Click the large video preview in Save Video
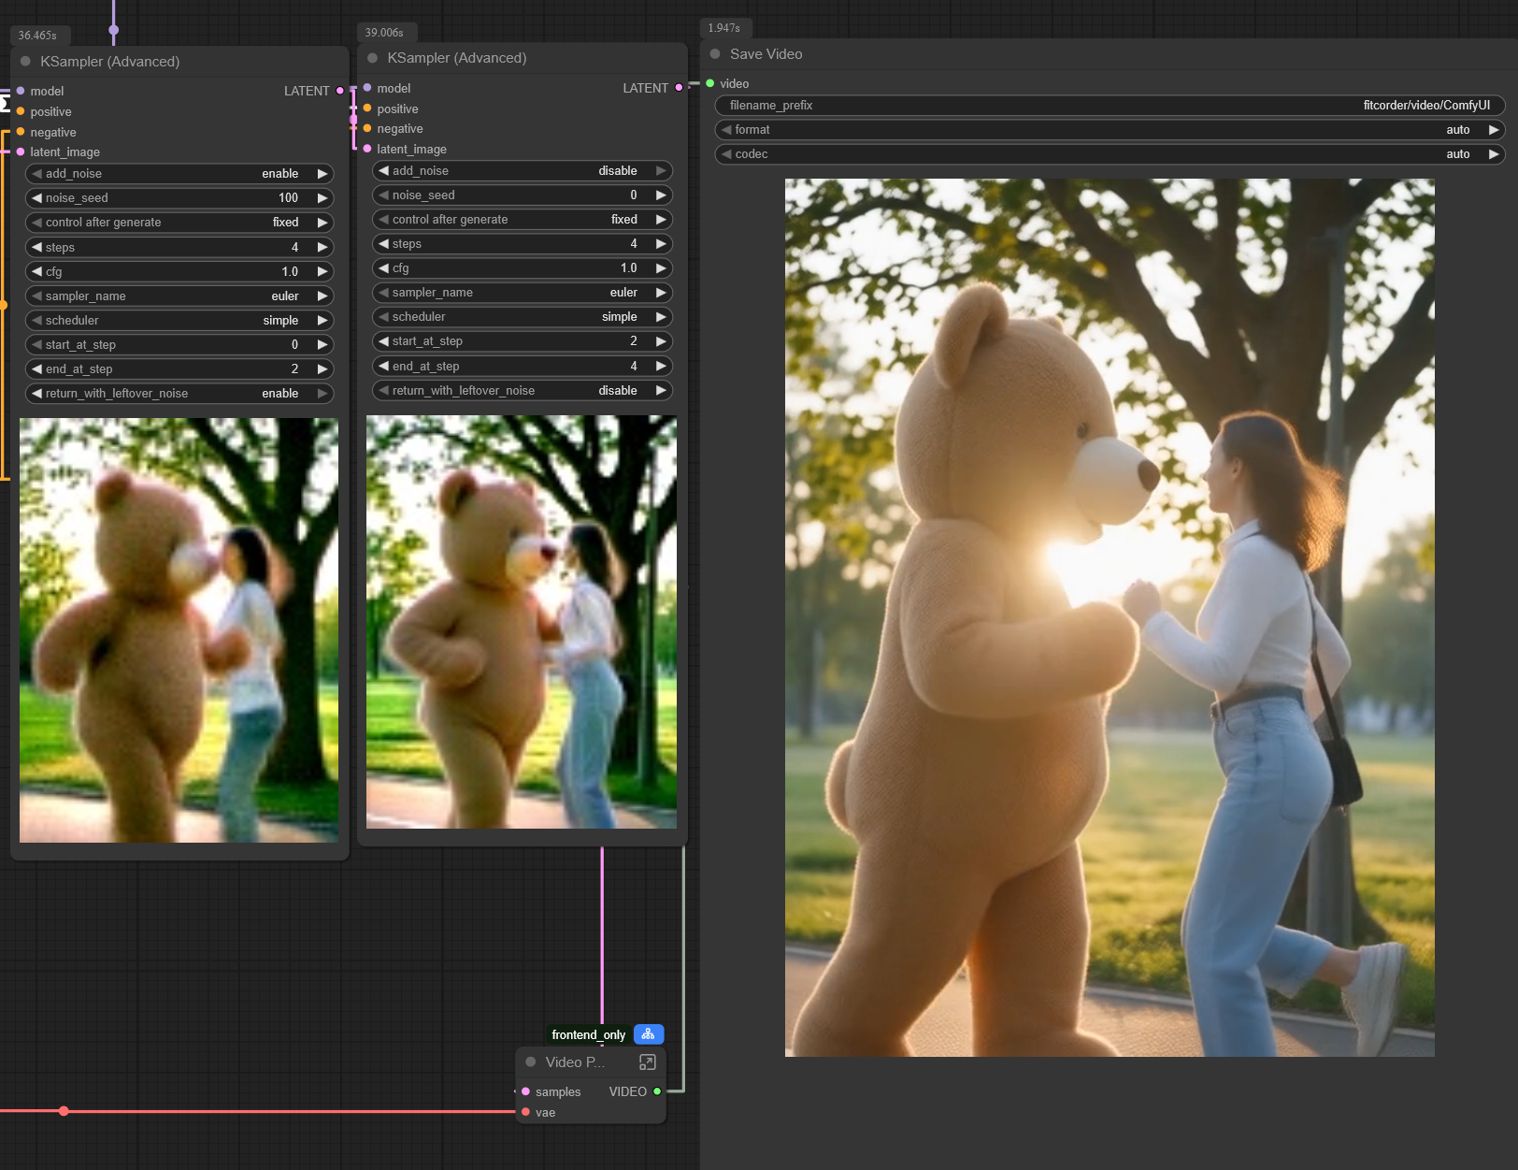This screenshot has height=1170, width=1518. coord(1109,617)
